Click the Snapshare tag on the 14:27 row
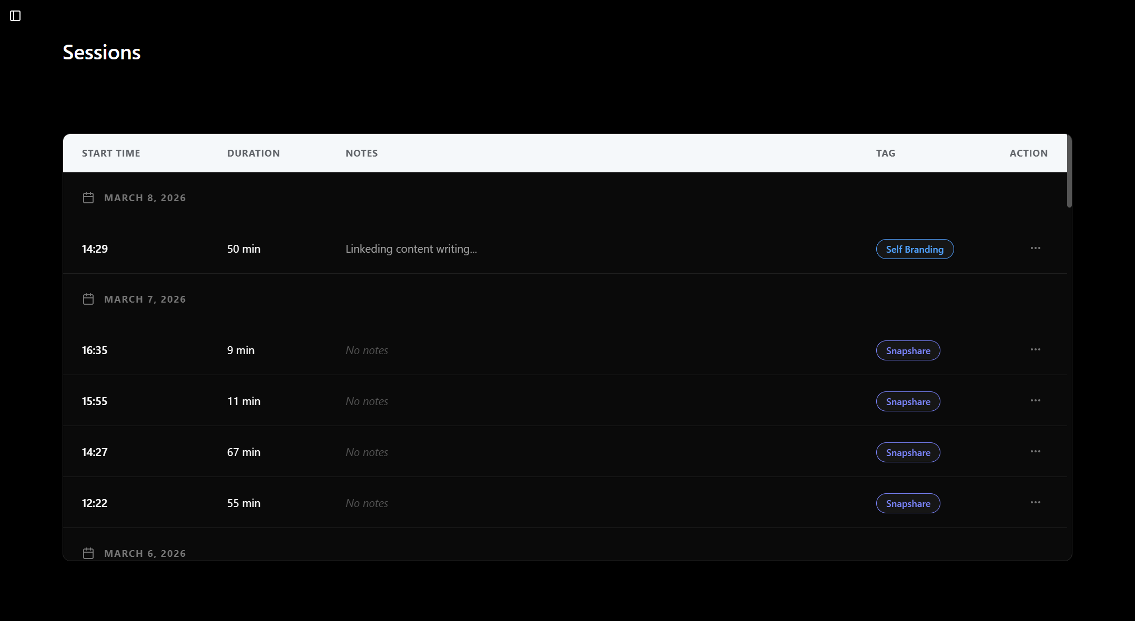 click(x=908, y=452)
